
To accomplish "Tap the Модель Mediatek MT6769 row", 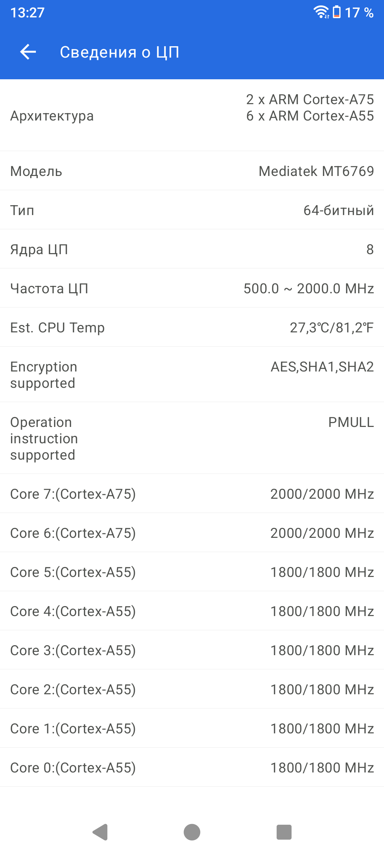I will pyautogui.click(x=192, y=171).
